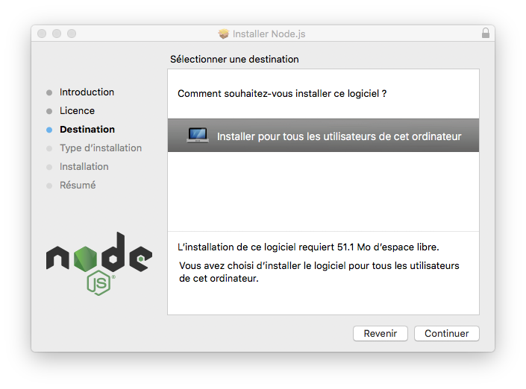
Task: Click the Type d'installation step
Action: point(101,148)
